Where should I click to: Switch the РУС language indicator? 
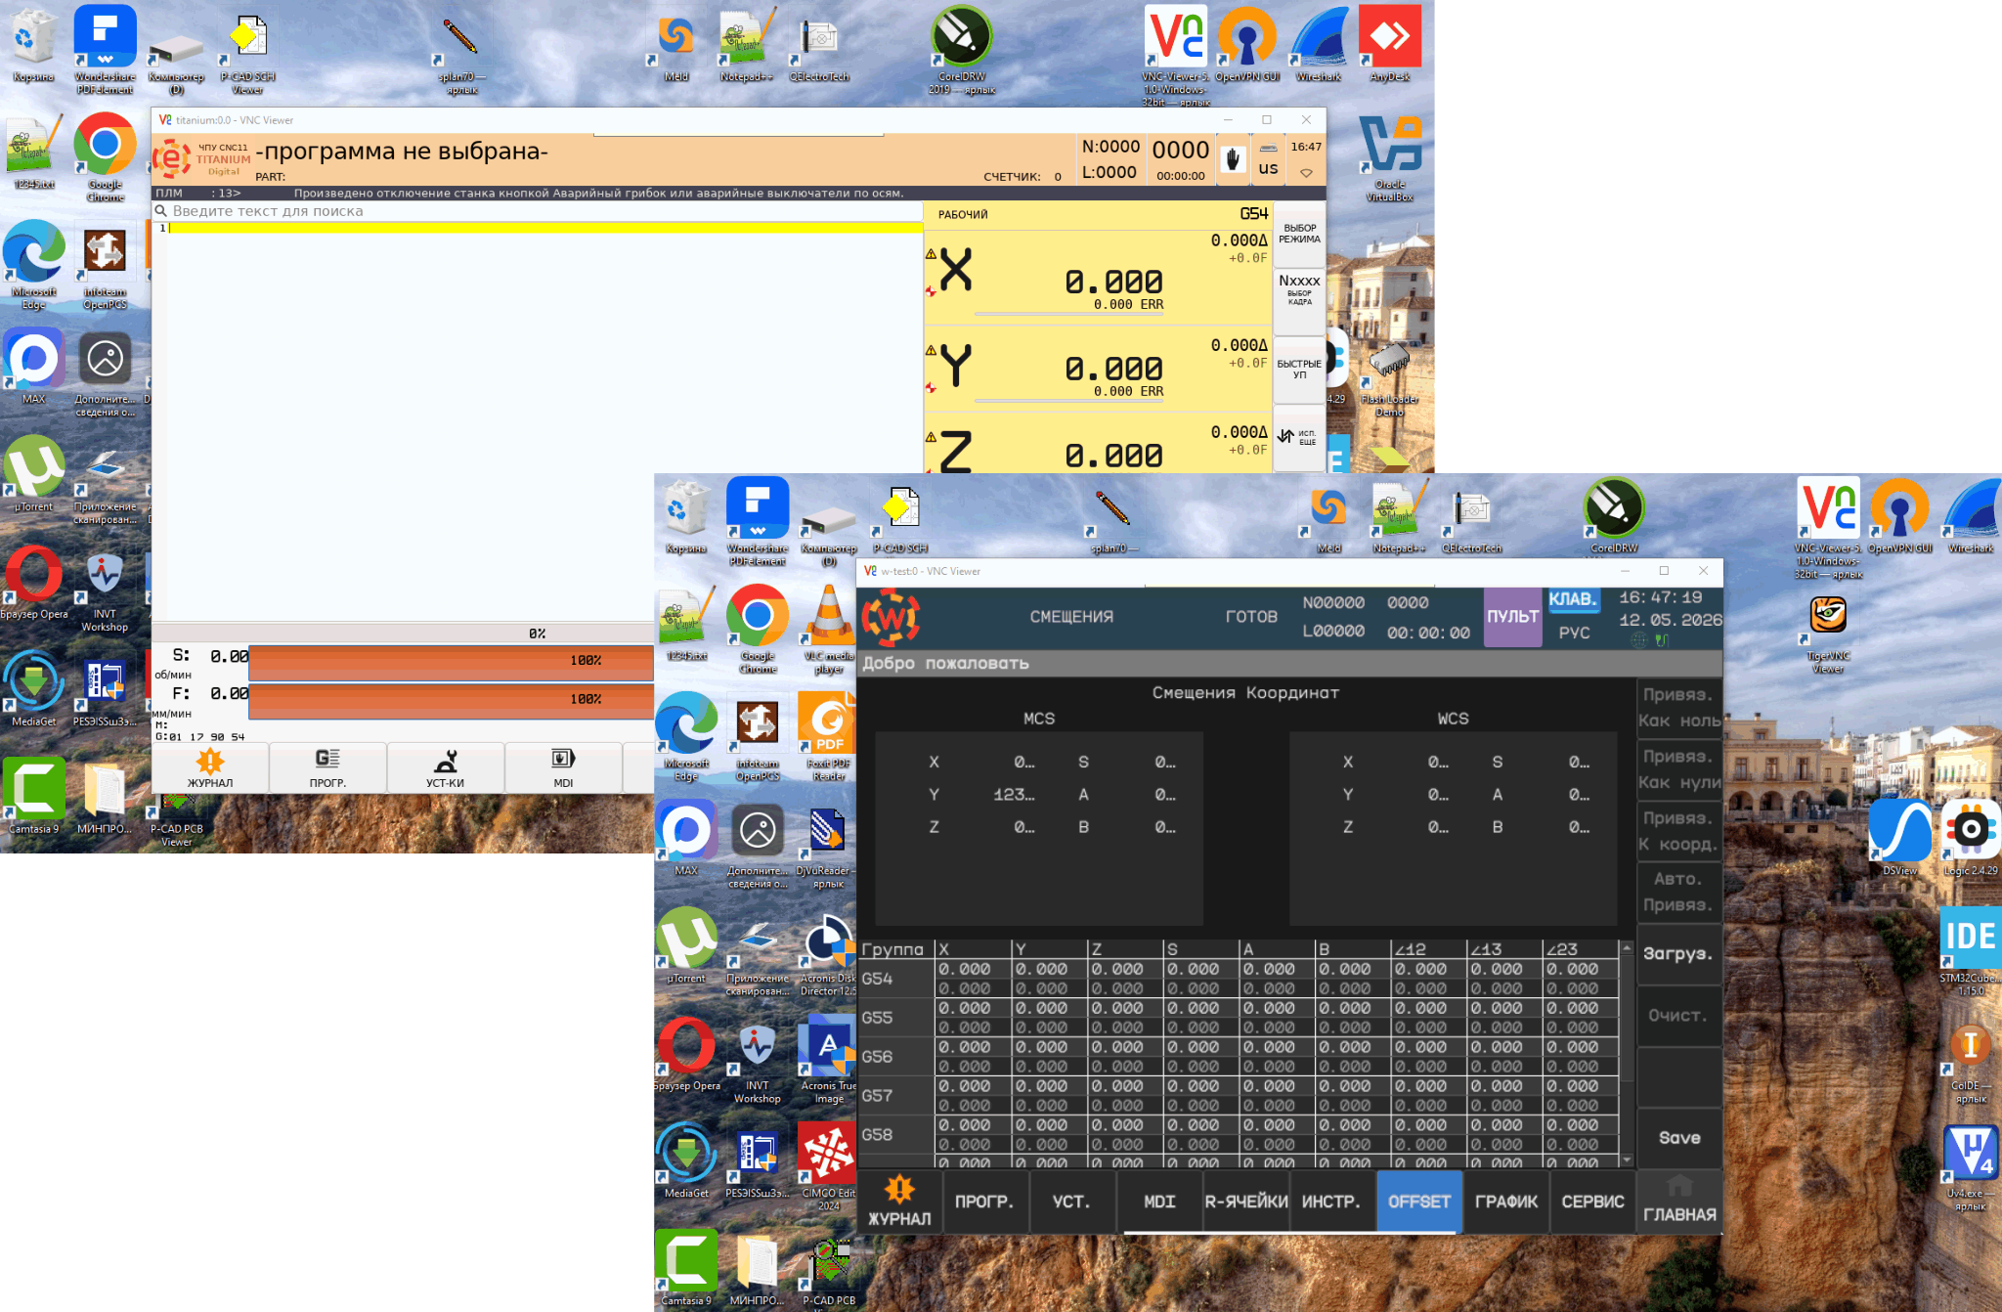[x=1574, y=633]
